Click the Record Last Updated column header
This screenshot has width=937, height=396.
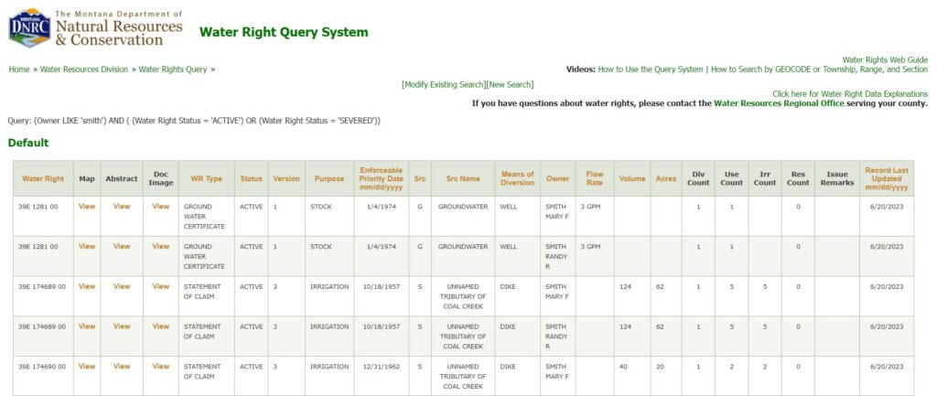(886, 179)
